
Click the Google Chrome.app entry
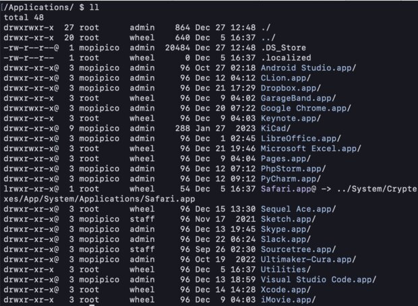click(306, 109)
